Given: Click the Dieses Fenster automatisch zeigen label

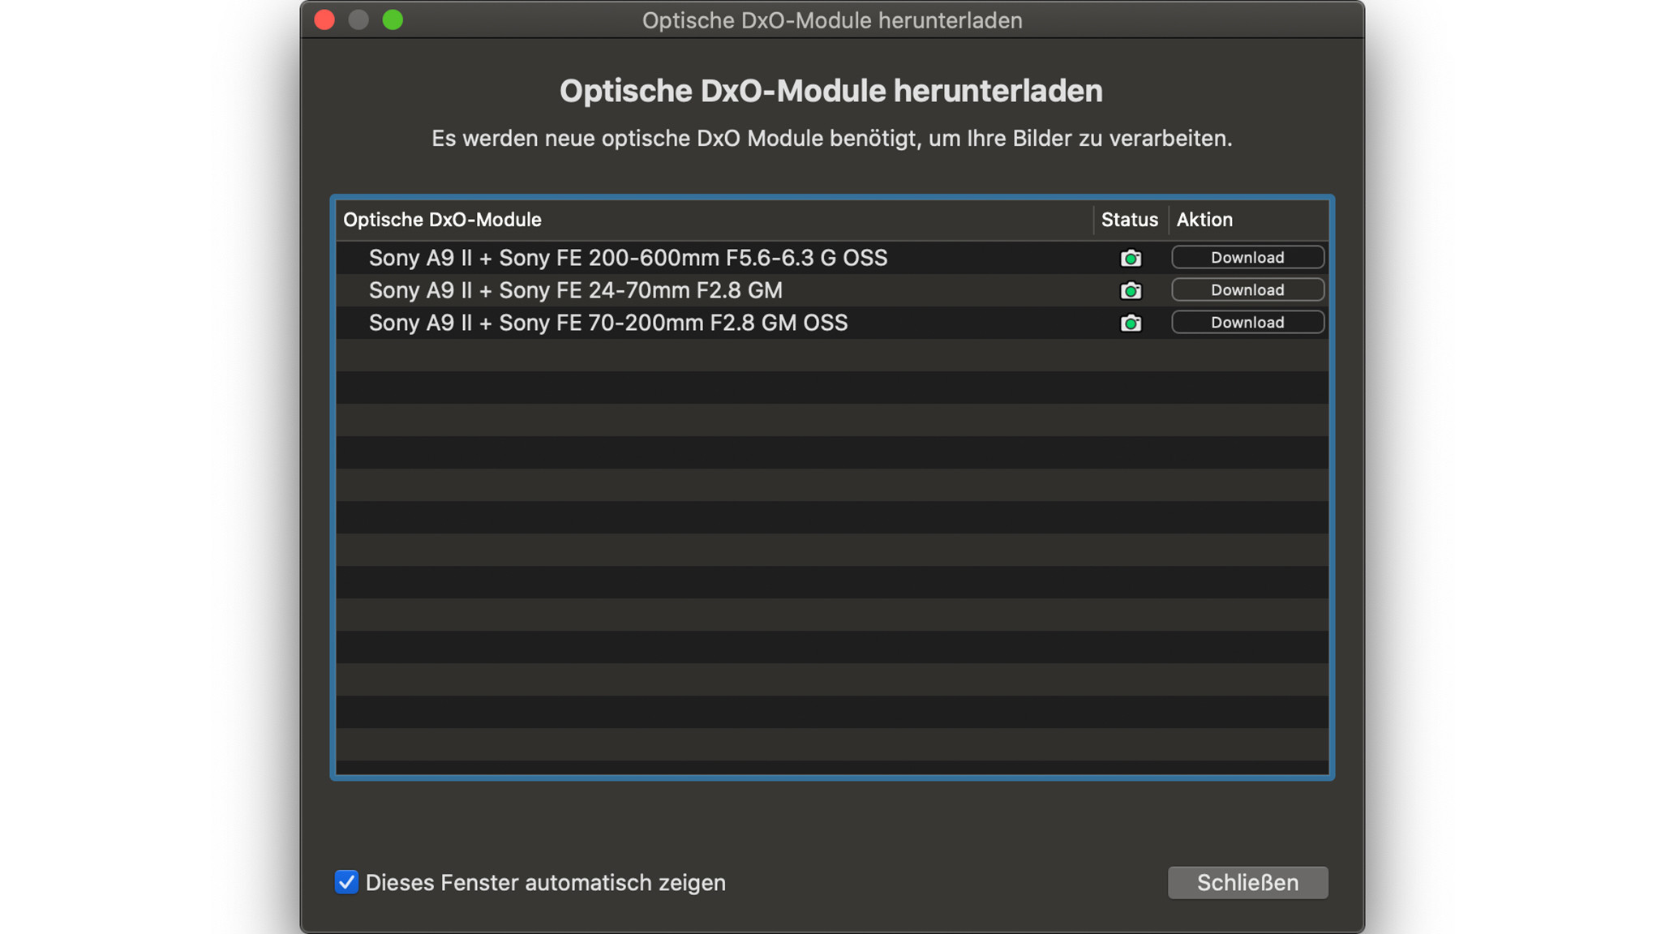Looking at the screenshot, I should (545, 882).
